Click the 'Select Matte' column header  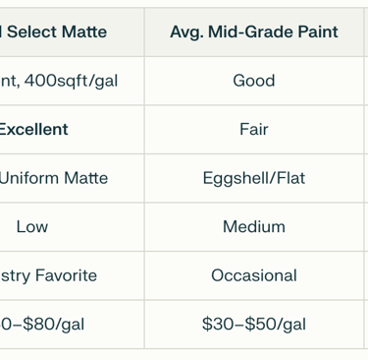[72, 32]
